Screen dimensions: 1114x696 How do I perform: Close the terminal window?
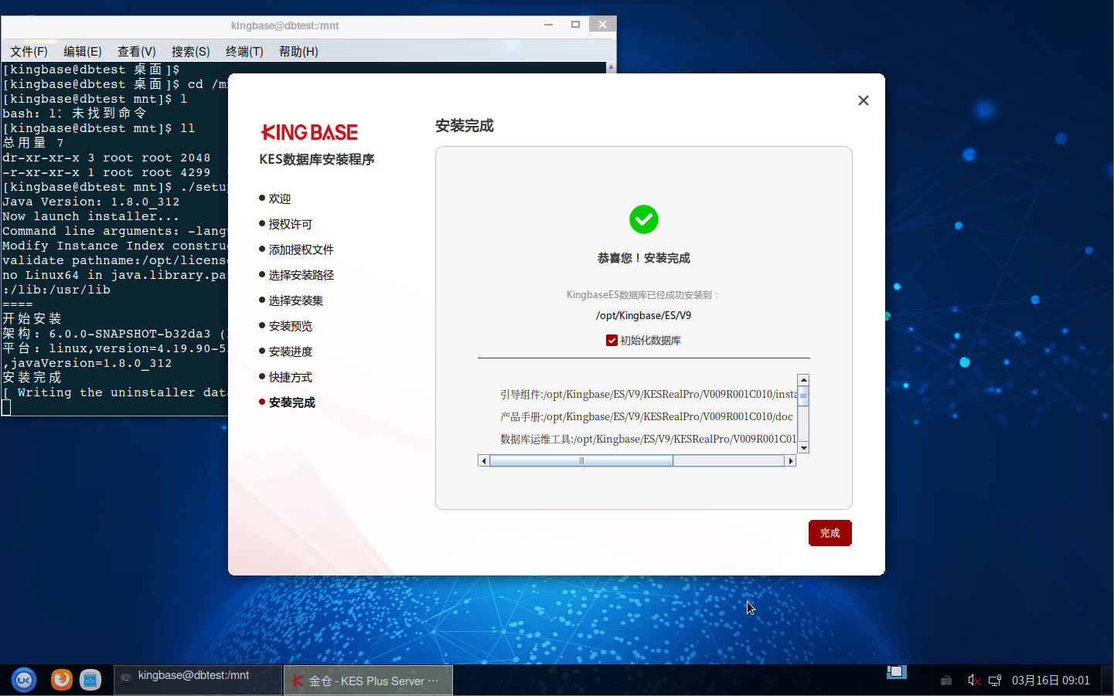[x=602, y=25]
